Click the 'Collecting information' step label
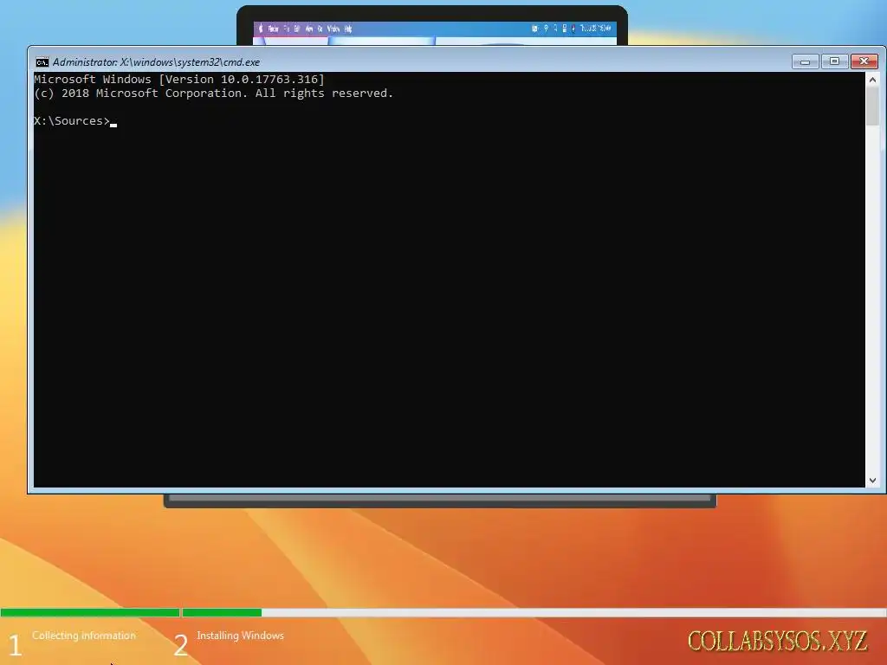The image size is (887, 665). pos(84,636)
